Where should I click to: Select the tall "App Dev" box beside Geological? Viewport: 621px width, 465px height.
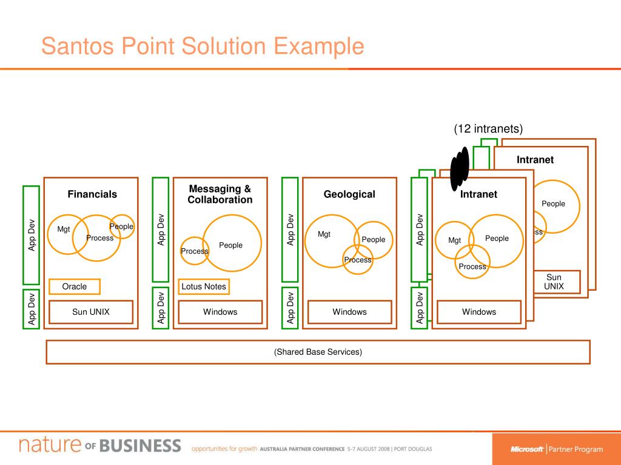290,229
